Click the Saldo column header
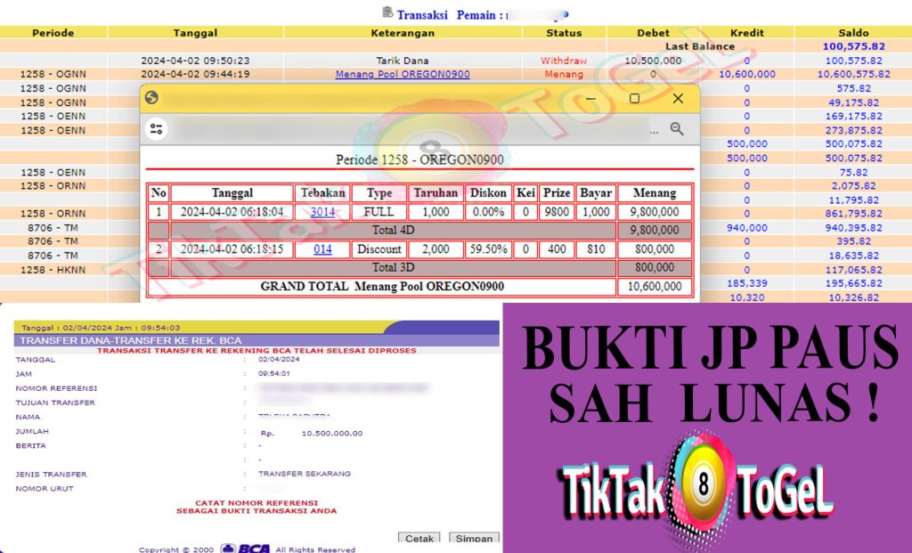912x553 pixels. (852, 33)
